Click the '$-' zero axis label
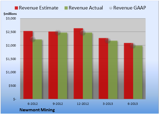Screen dimensions: 159x114 click(x=15, y=99)
